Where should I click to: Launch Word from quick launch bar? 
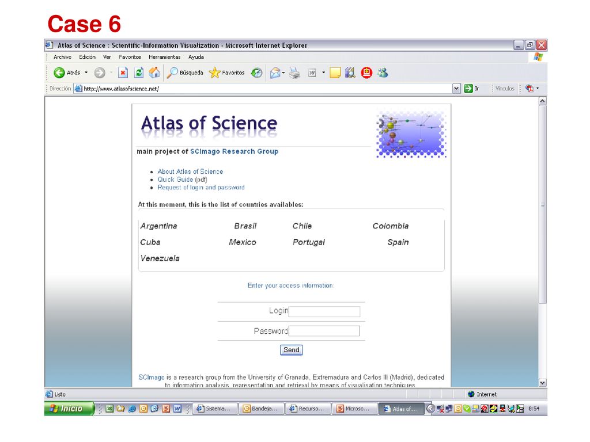177,409
